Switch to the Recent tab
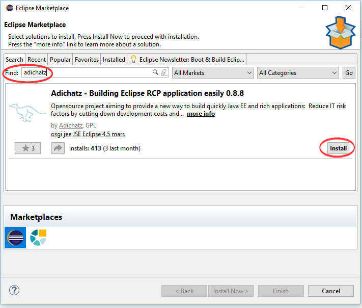Screen dimensions: 362x308 point(37,60)
